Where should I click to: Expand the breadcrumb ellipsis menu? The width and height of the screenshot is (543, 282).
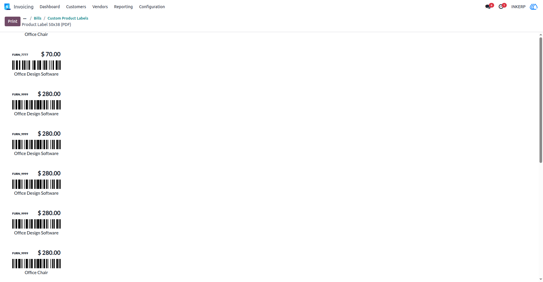(x=25, y=18)
